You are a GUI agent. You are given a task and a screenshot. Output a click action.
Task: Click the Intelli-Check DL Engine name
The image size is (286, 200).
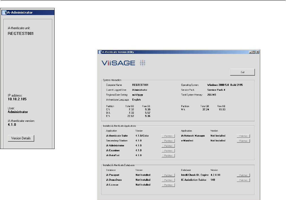pos(195,175)
